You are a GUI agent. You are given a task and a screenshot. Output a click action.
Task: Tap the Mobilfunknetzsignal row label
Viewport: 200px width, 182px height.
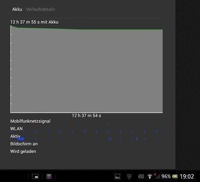30,121
